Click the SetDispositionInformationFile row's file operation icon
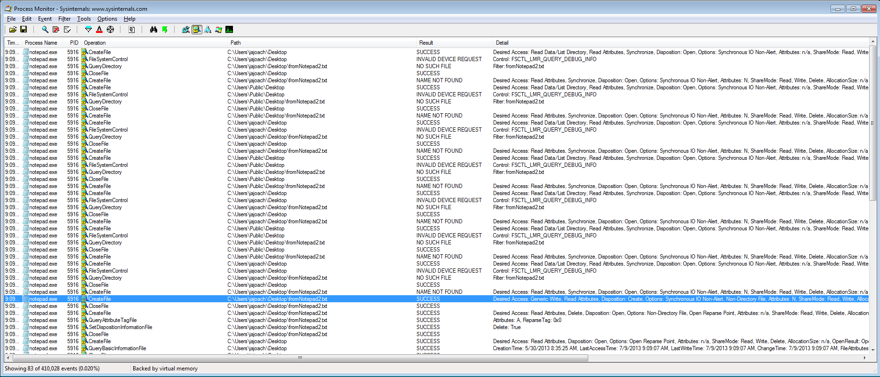This screenshot has height=377, width=880. pyautogui.click(x=85, y=327)
